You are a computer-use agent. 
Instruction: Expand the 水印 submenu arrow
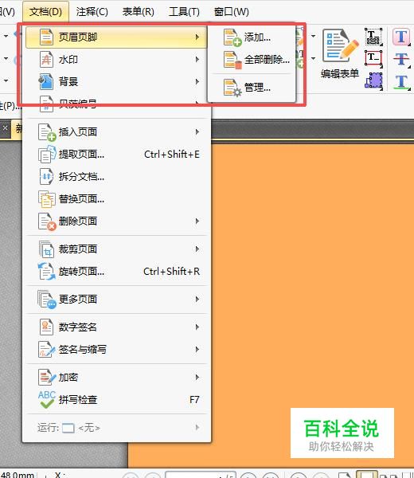coord(197,60)
